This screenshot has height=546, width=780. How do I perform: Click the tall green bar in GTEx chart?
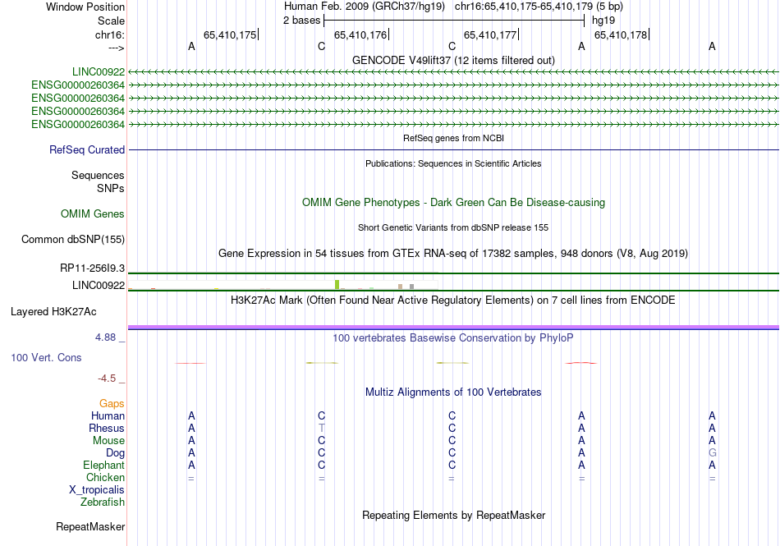(x=337, y=284)
